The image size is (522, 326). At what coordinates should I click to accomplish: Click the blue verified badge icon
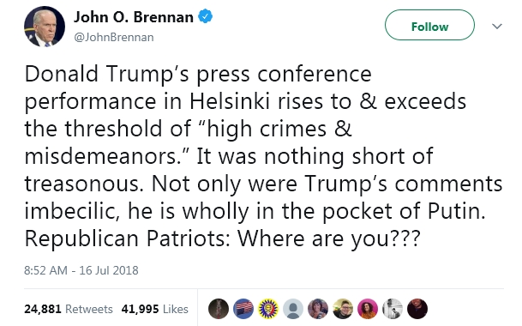(x=206, y=16)
